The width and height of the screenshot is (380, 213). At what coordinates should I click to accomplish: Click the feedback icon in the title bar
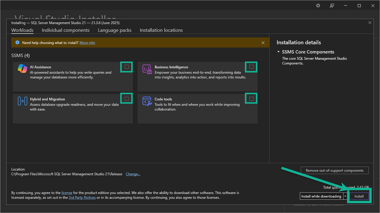click(x=332, y=6)
